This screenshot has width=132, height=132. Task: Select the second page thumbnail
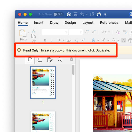click(x=43, y=122)
